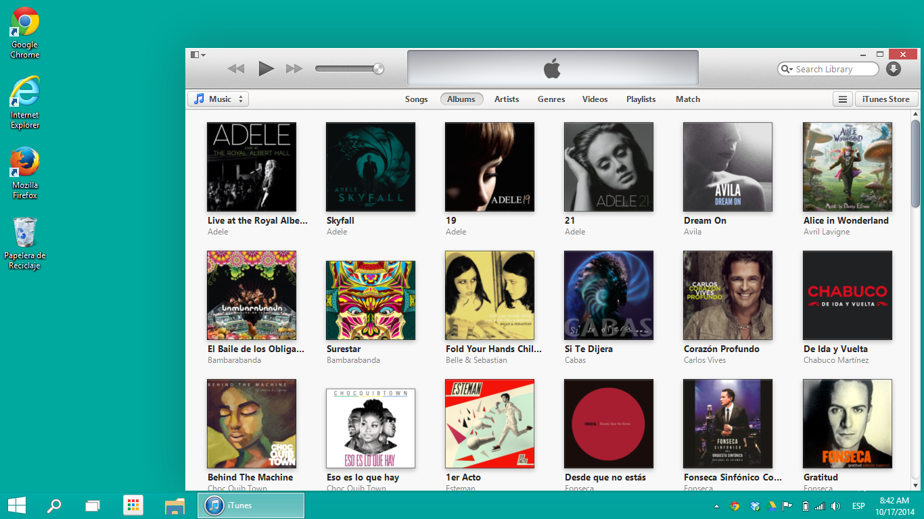924x519 pixels.
Task: Switch to the Songs view
Action: (417, 99)
